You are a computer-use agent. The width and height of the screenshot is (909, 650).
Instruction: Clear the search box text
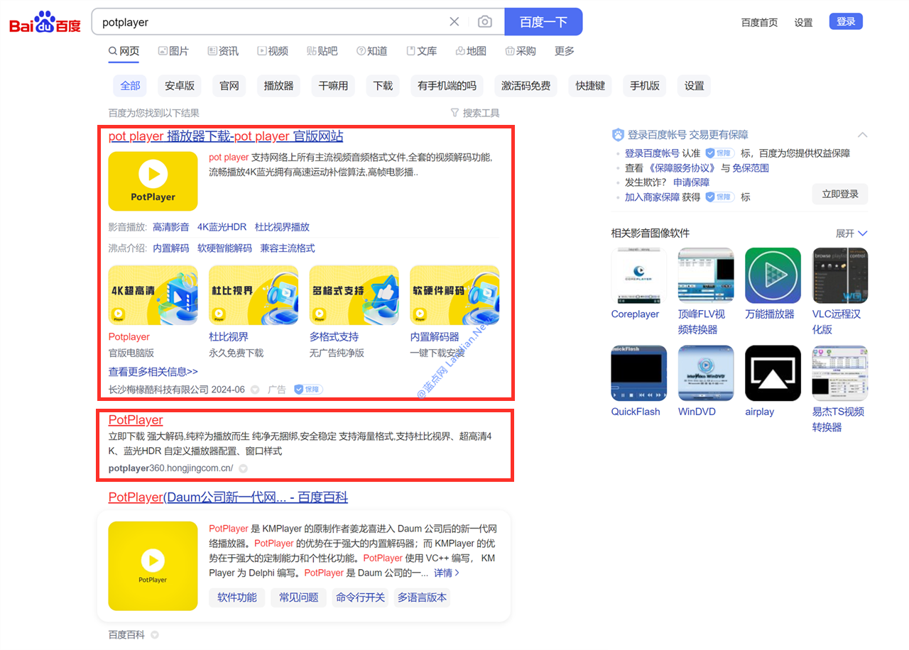454,22
